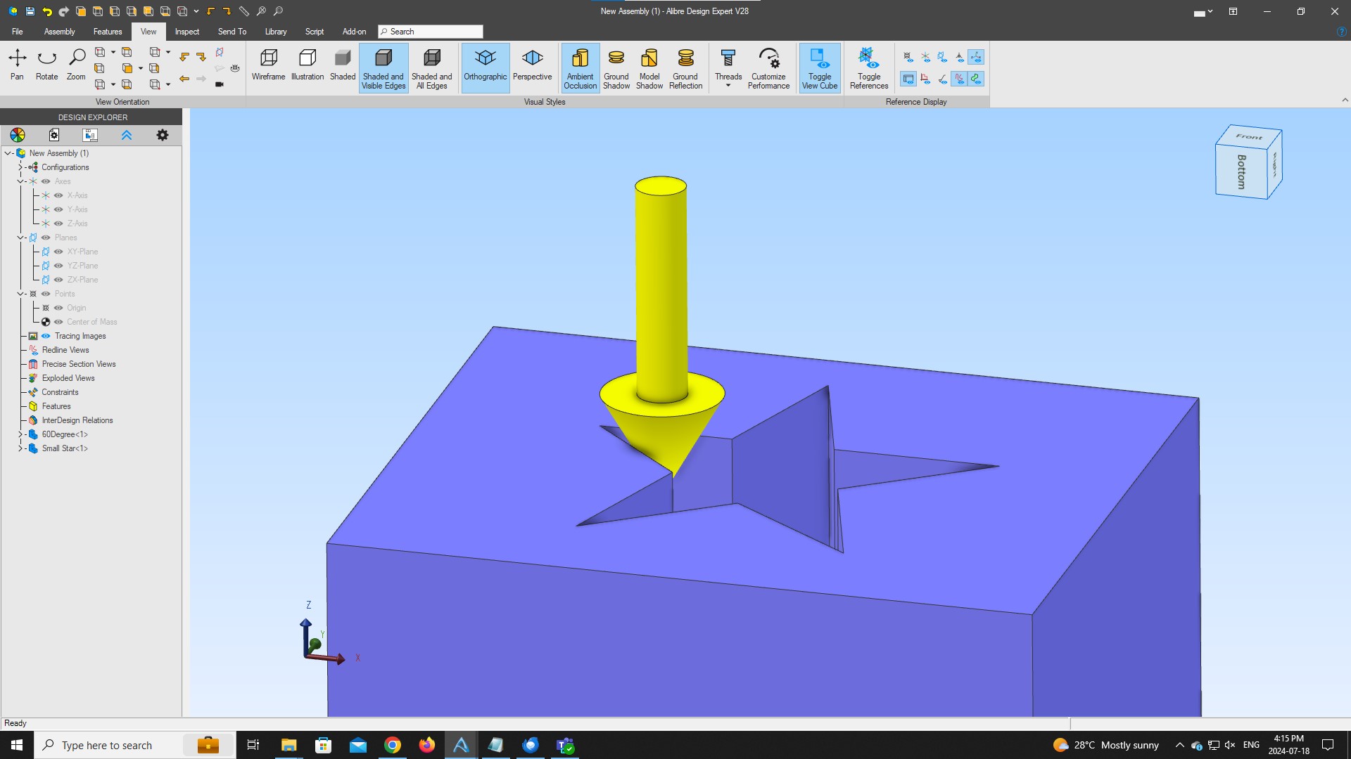Expand the Configurations tree node
1351x759 pixels.
click(x=20, y=167)
